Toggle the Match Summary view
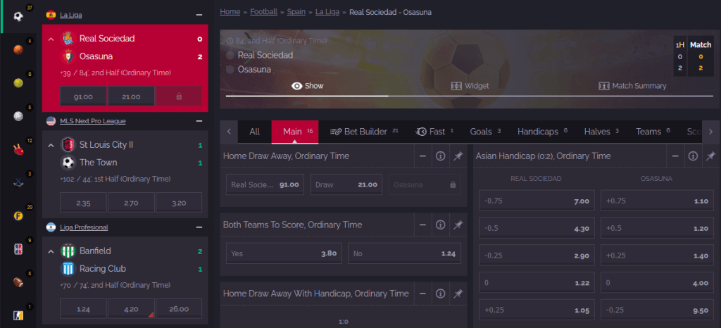This screenshot has height=328, width=721. (632, 86)
